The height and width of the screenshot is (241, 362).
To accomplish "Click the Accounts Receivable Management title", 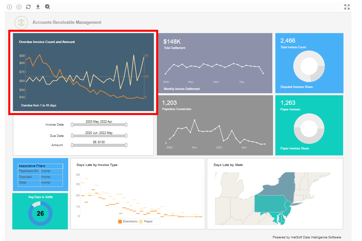I will pyautogui.click(x=67, y=22).
